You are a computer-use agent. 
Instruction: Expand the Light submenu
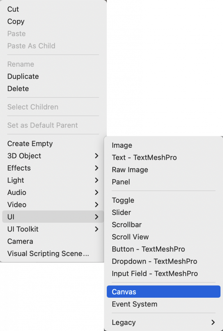16,180
